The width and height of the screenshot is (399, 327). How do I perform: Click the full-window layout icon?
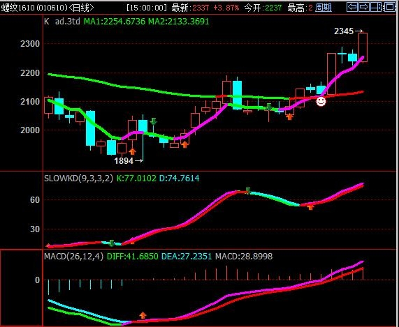[x=389, y=7]
